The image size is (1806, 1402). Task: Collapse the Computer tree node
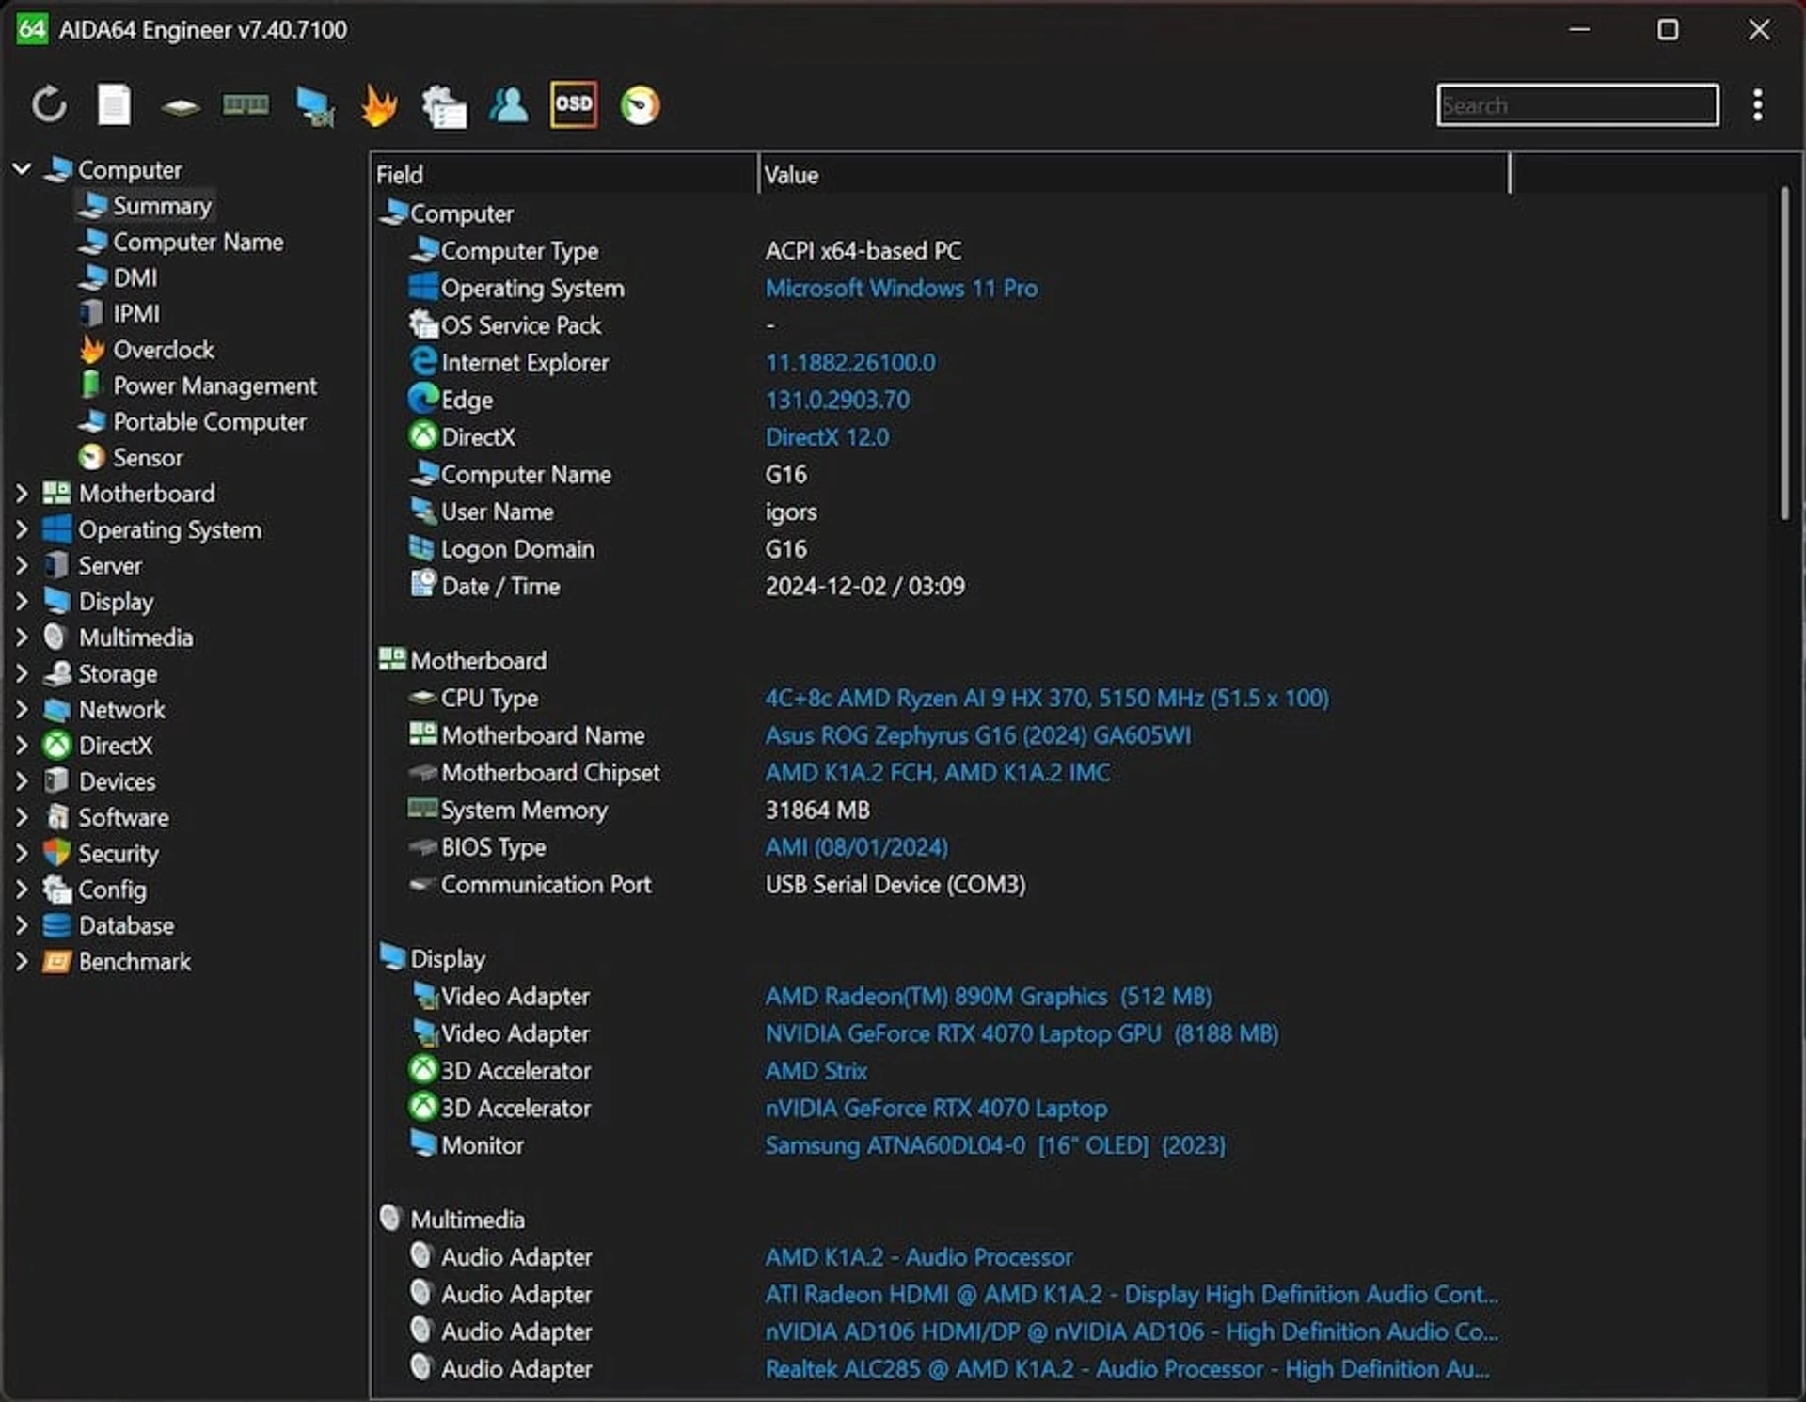22,169
